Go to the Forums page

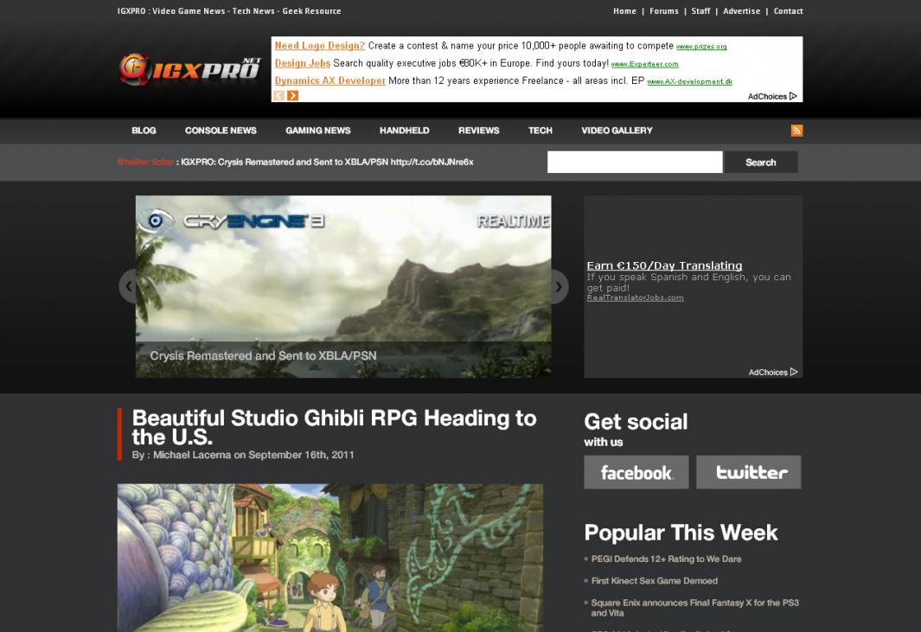(664, 11)
